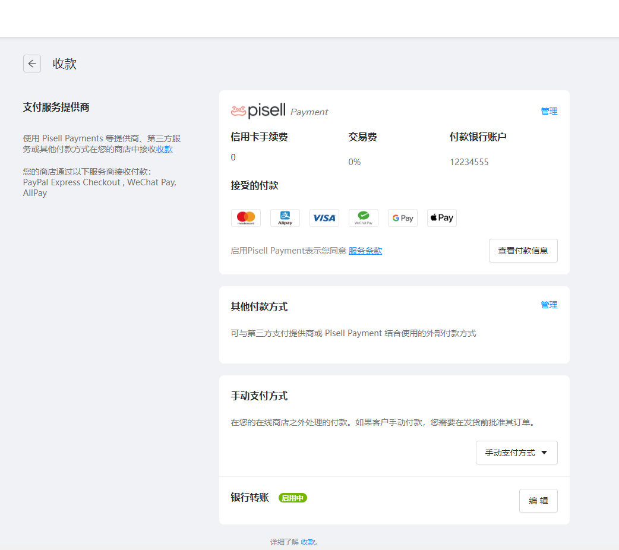Click the 启用中 status badge
The height and width of the screenshot is (550, 619).
click(x=292, y=498)
